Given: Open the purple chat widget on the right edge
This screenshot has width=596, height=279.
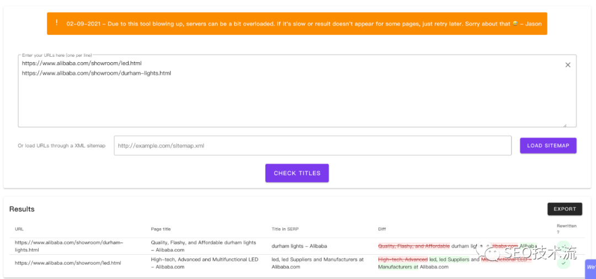Looking at the screenshot, I should 590,267.
